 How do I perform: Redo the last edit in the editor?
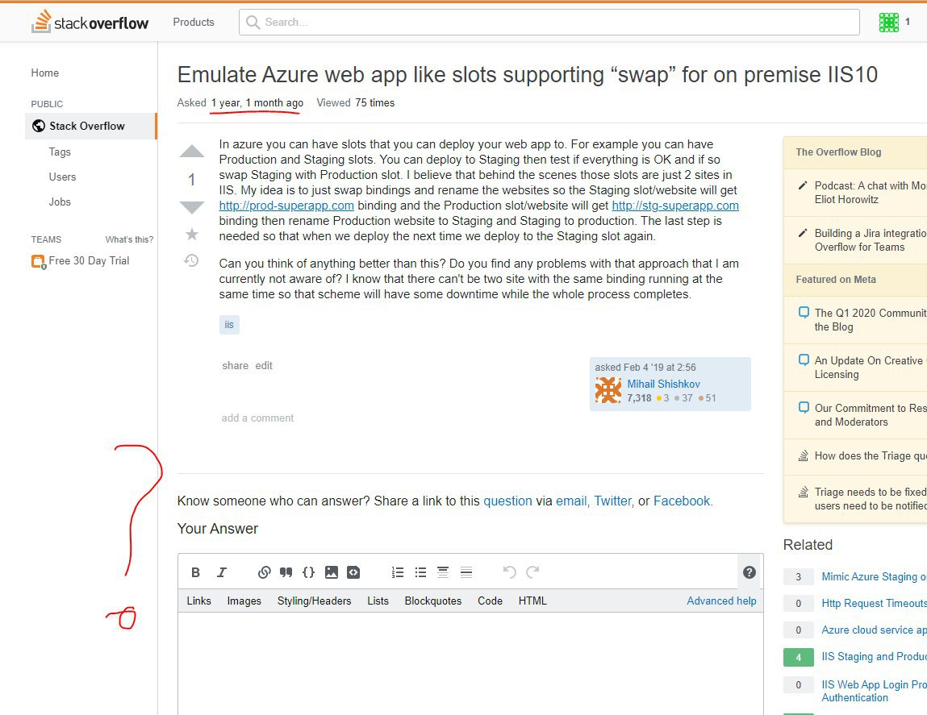coord(532,572)
